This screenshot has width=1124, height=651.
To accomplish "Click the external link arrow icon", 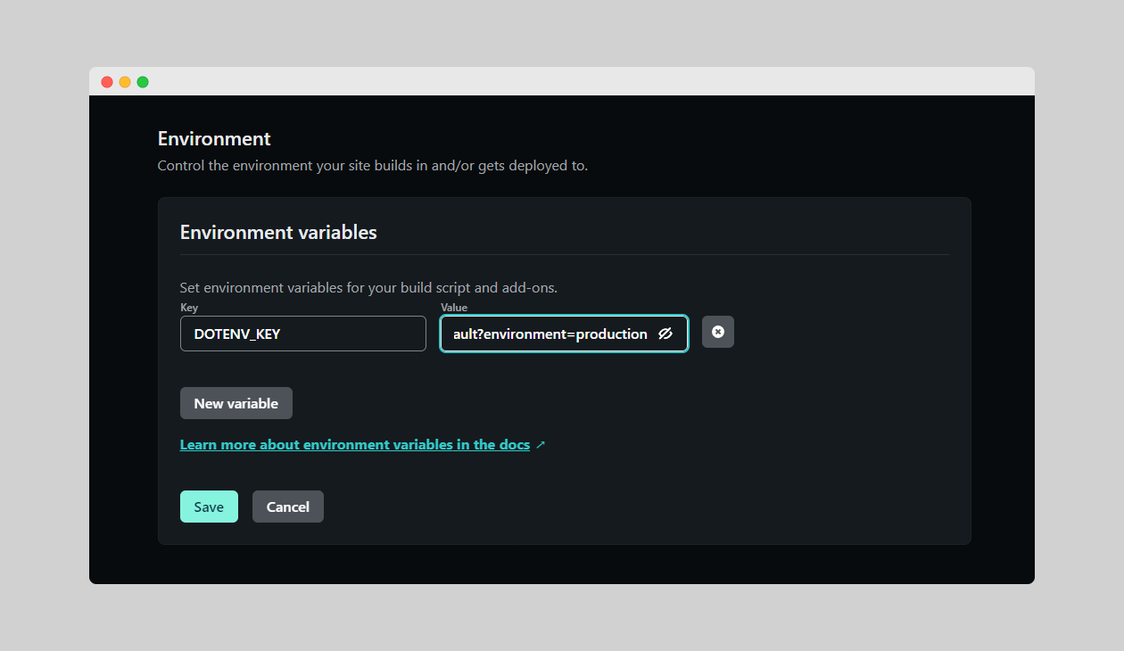I will coord(541,445).
